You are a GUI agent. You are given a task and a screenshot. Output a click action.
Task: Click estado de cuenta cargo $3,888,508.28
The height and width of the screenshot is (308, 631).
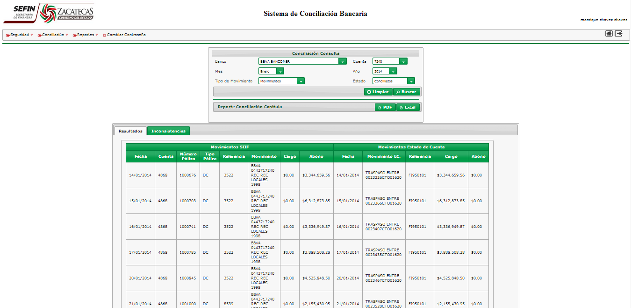(451, 252)
